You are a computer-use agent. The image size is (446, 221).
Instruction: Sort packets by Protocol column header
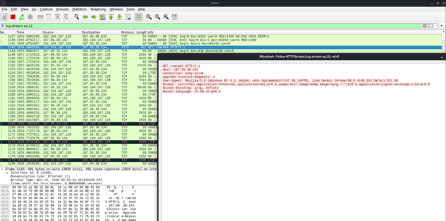point(127,32)
